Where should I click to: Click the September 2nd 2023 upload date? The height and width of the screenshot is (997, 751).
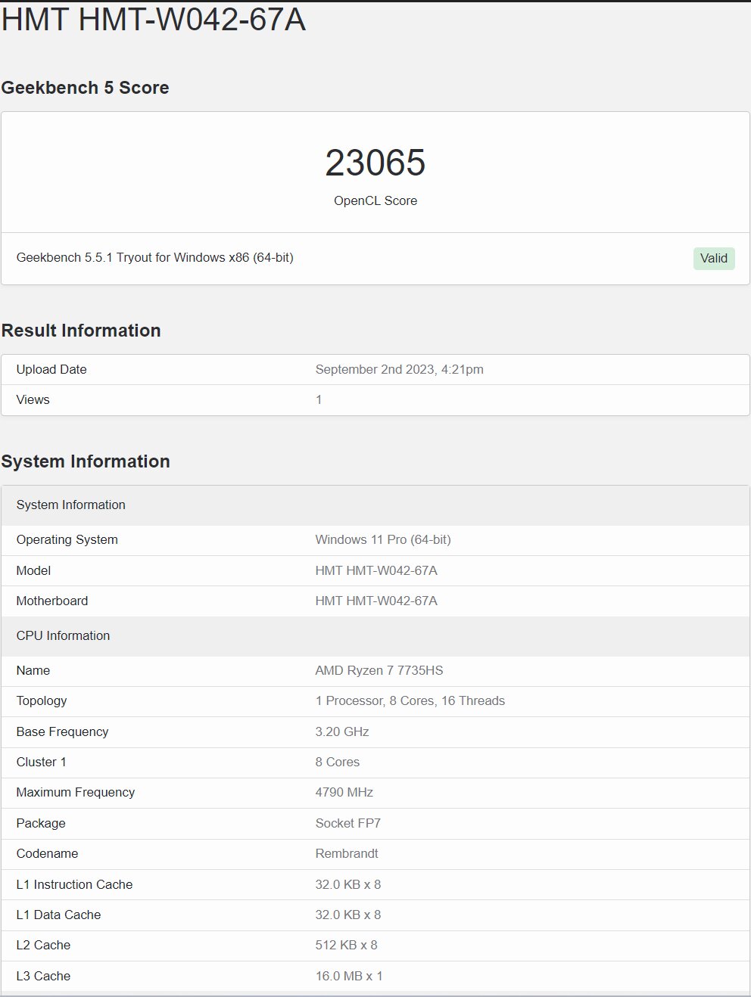[x=399, y=370]
